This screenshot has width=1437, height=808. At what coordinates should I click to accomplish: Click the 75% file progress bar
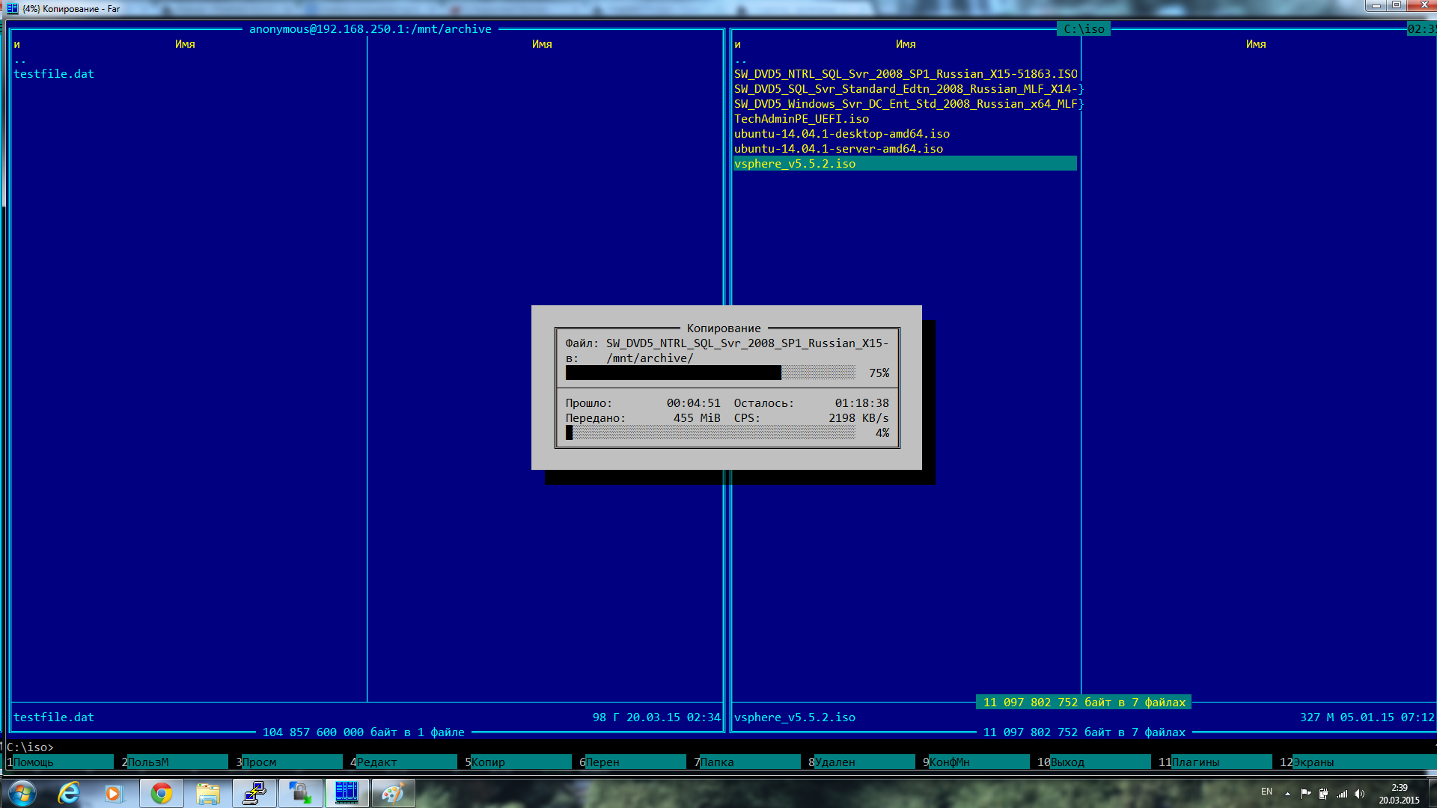[710, 373]
